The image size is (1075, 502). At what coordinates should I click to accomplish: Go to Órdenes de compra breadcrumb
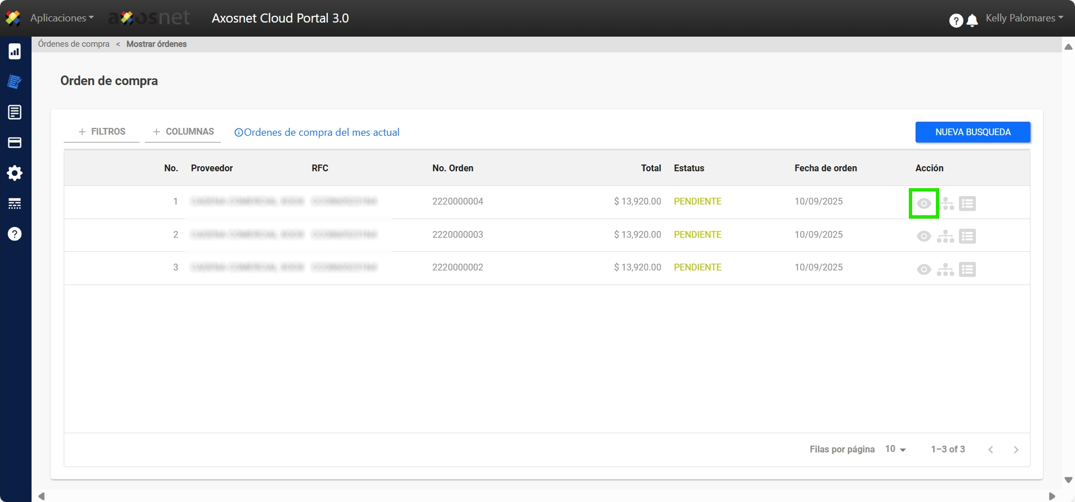point(74,44)
